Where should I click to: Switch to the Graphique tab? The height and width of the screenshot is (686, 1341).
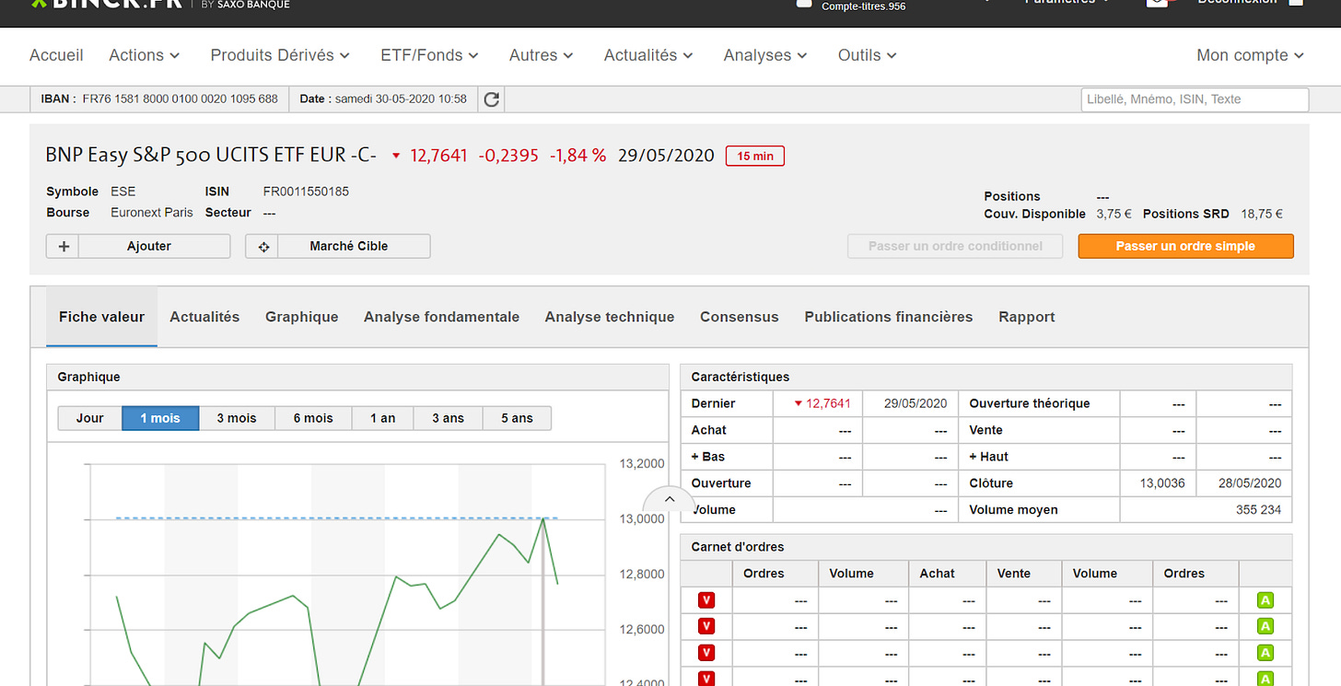tap(302, 317)
